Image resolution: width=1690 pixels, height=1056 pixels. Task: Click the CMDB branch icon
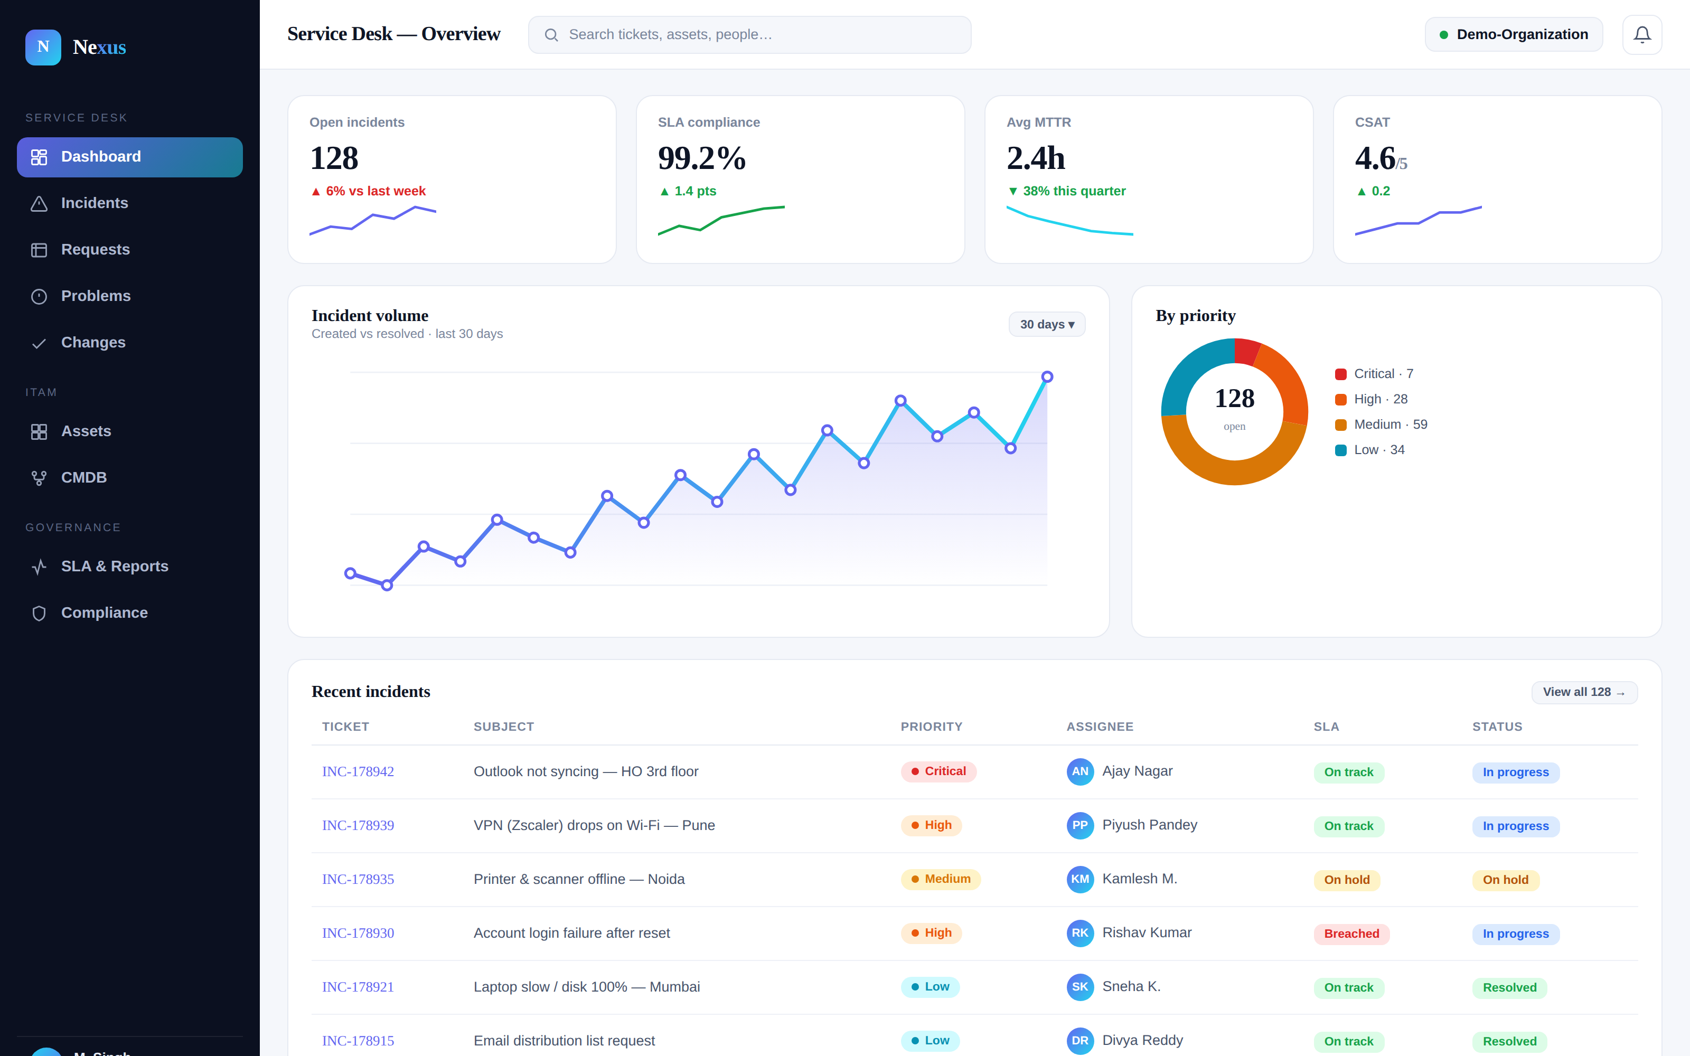pyautogui.click(x=39, y=478)
